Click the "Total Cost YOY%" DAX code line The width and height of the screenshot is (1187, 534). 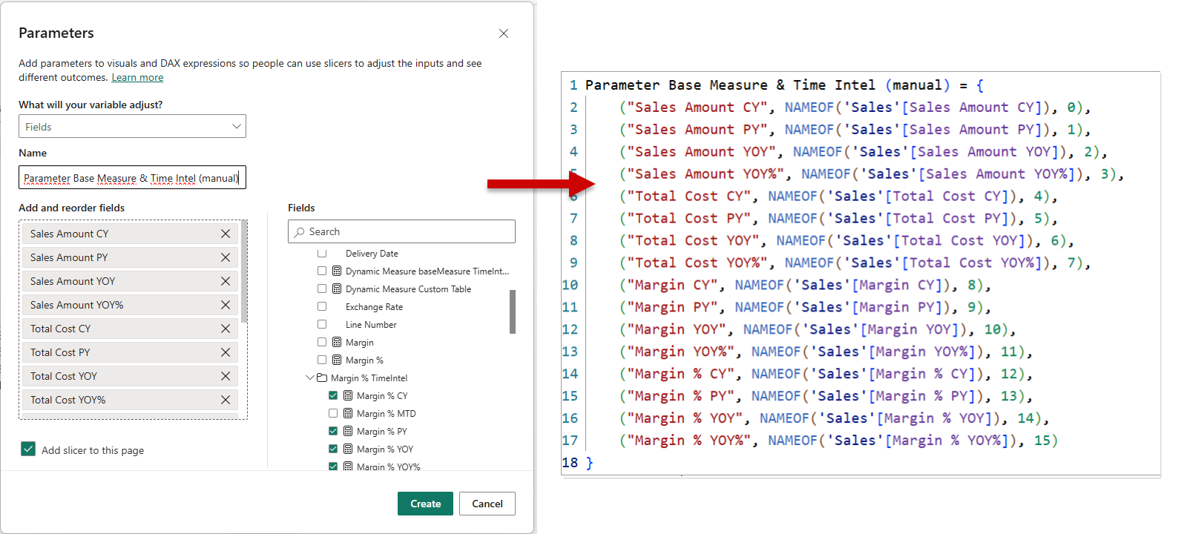[x=855, y=263]
